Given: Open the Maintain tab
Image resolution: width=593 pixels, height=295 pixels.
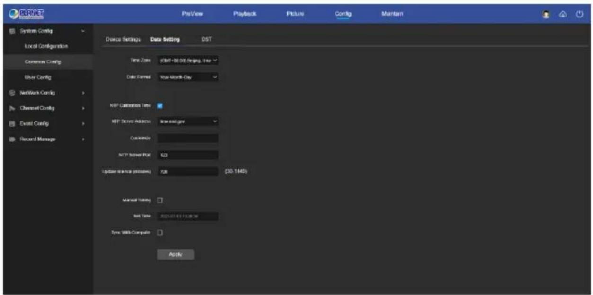Looking at the screenshot, I should click(x=393, y=14).
